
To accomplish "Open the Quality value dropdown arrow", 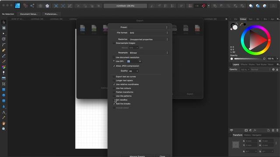I will pos(137,71).
